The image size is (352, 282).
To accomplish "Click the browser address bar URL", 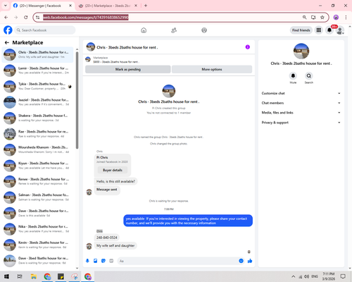I will 86,17.
